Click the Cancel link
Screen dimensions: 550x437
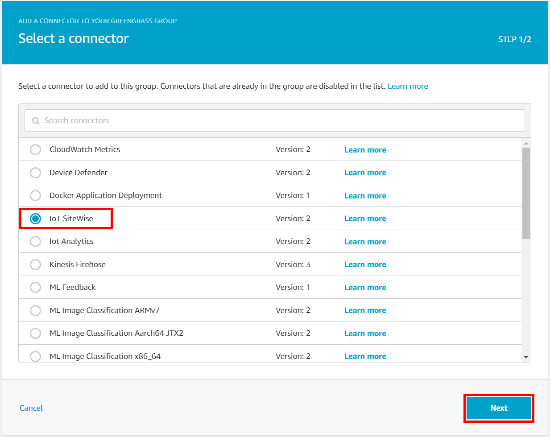(31, 408)
